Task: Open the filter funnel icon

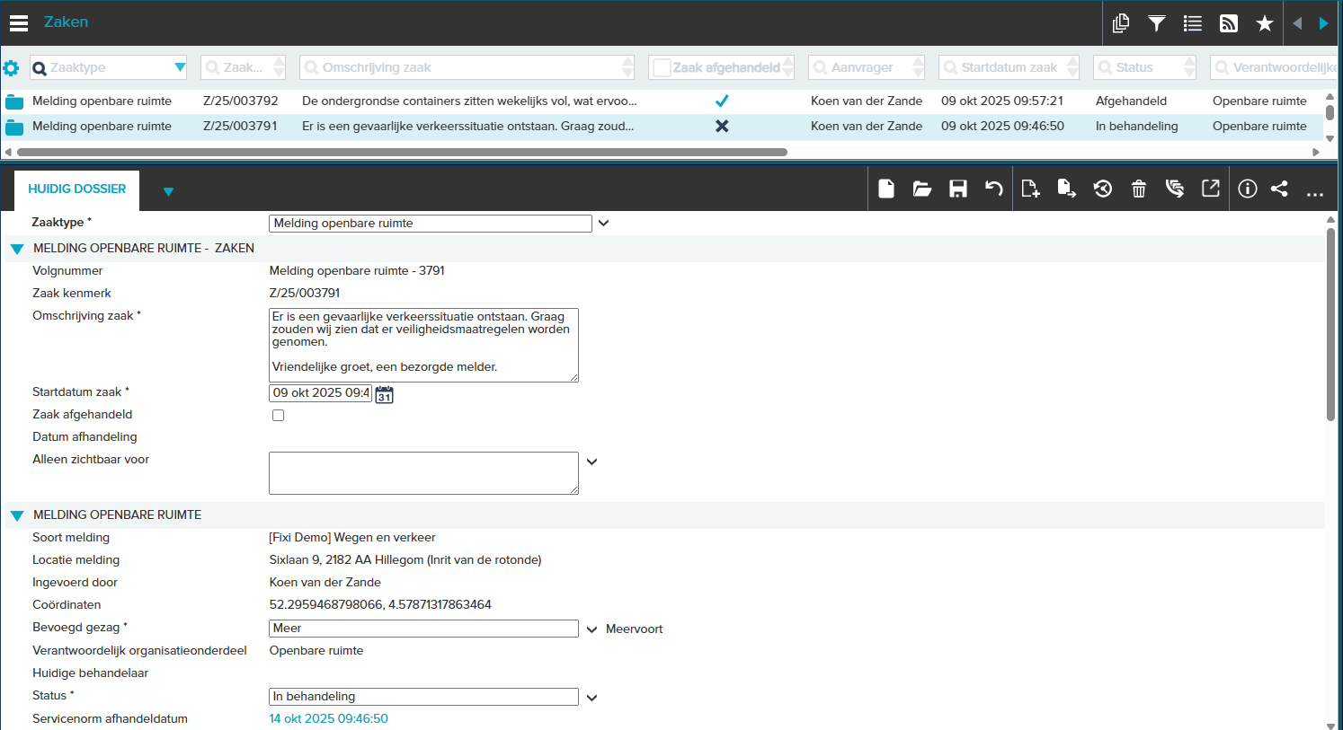Action: click(1157, 23)
